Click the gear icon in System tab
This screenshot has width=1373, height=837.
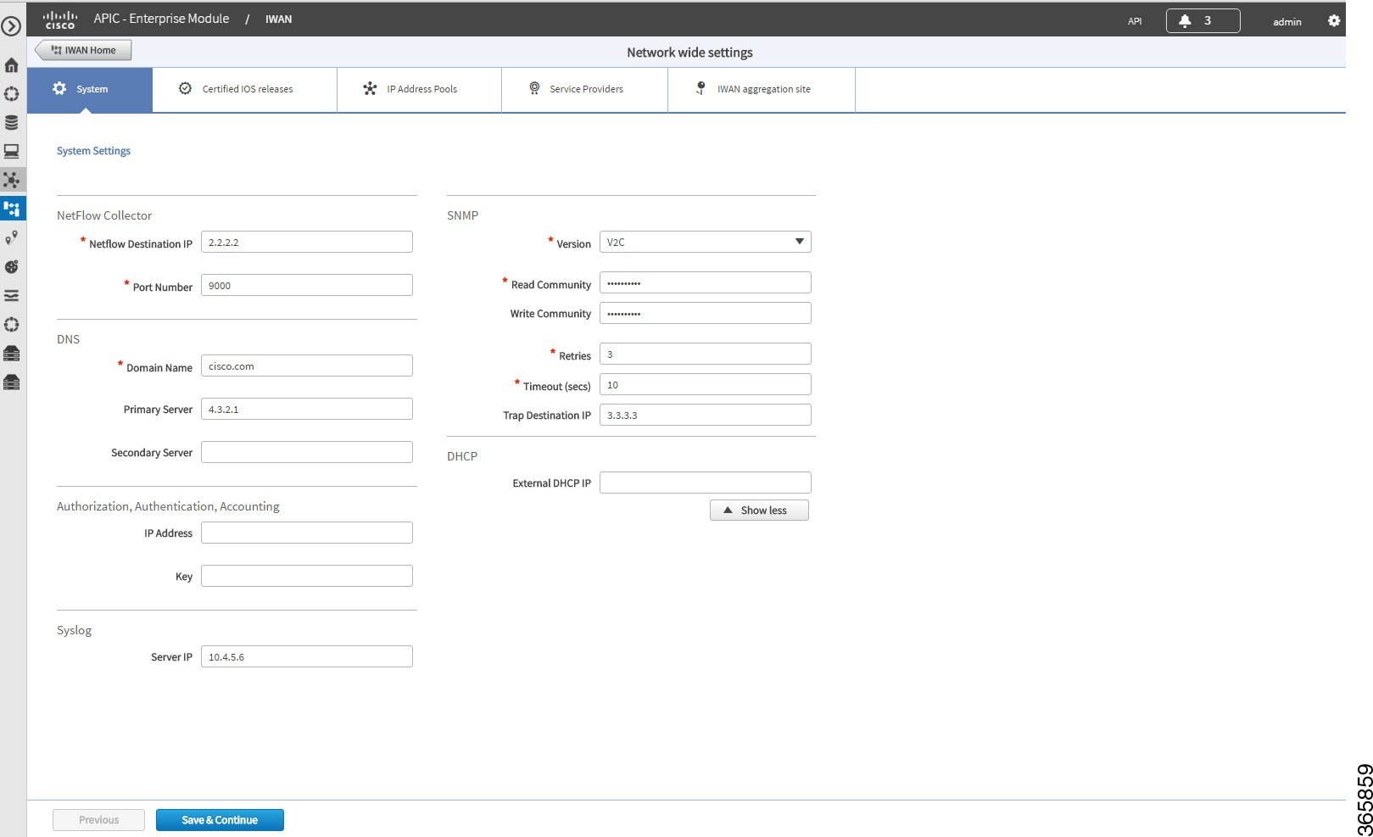click(59, 88)
